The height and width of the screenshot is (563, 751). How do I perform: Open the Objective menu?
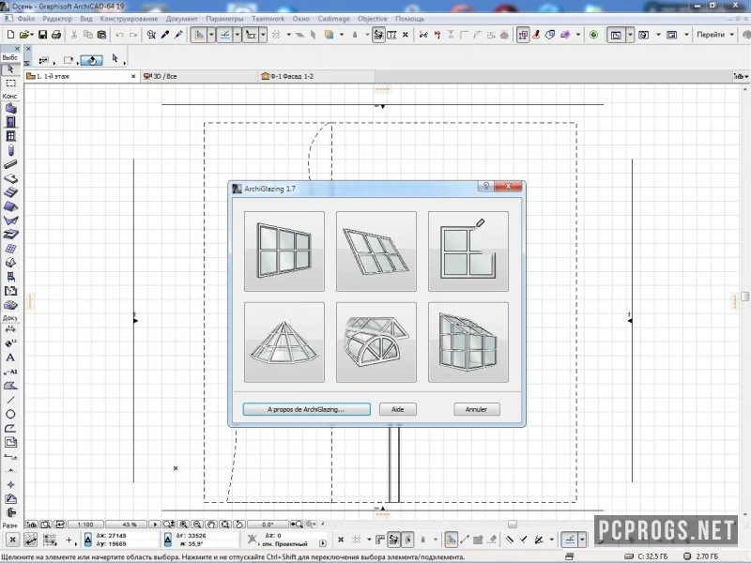pyautogui.click(x=373, y=19)
